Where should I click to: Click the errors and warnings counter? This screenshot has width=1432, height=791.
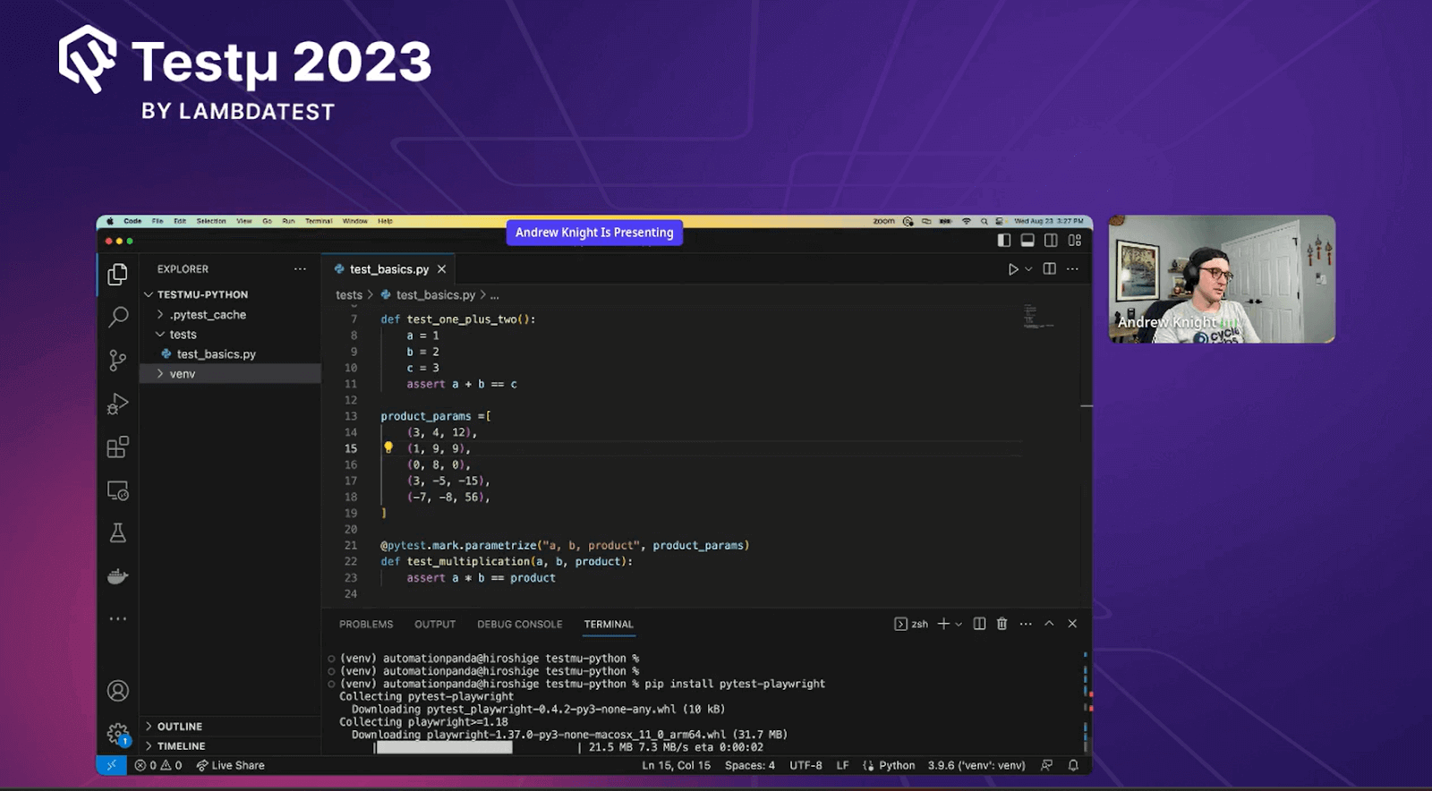point(158,765)
